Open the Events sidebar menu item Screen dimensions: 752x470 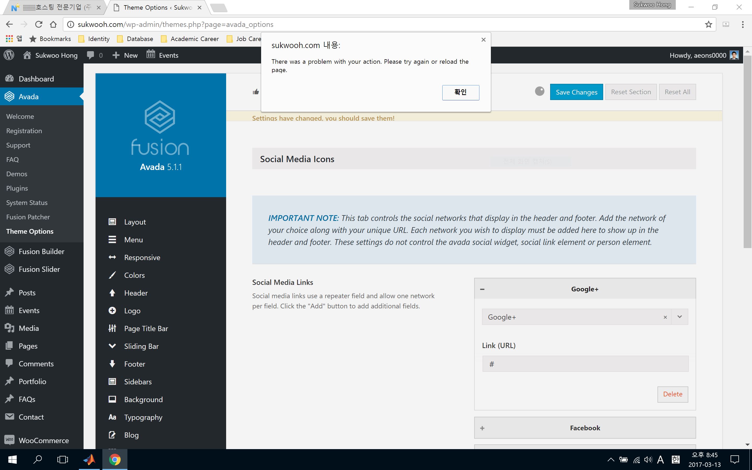coord(42,310)
